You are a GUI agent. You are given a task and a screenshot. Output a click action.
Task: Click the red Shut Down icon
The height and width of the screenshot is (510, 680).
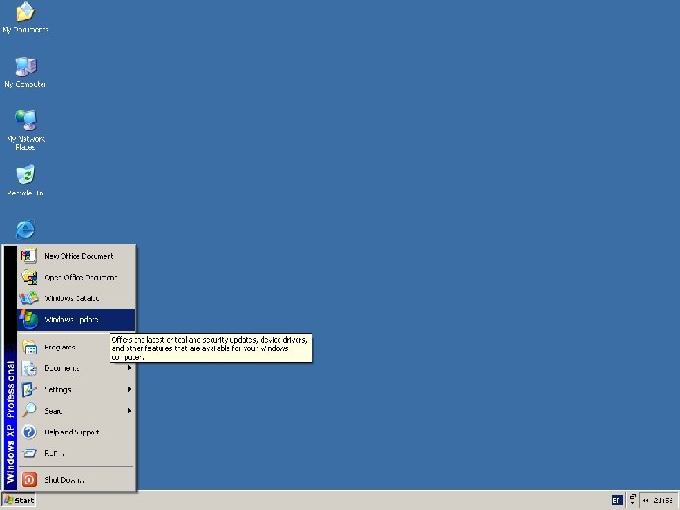tap(29, 480)
